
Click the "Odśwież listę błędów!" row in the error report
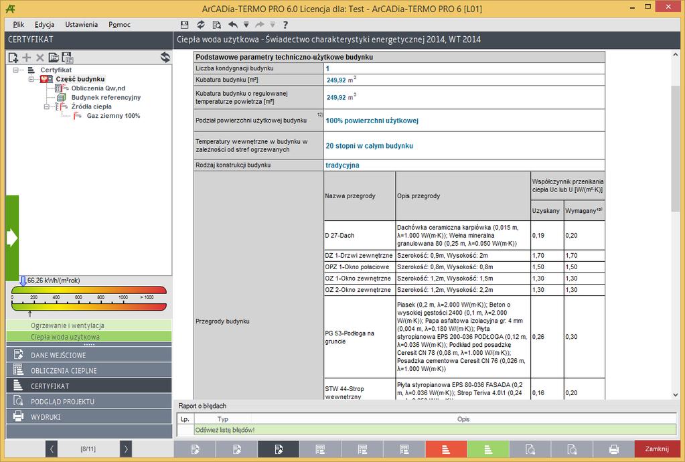(x=435, y=430)
